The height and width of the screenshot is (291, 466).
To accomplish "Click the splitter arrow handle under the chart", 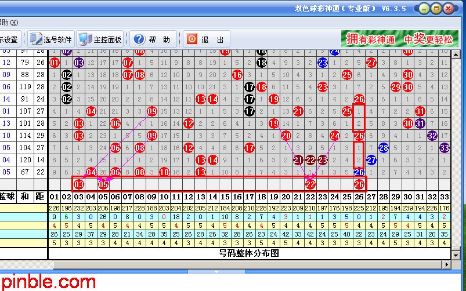I will coord(216,271).
